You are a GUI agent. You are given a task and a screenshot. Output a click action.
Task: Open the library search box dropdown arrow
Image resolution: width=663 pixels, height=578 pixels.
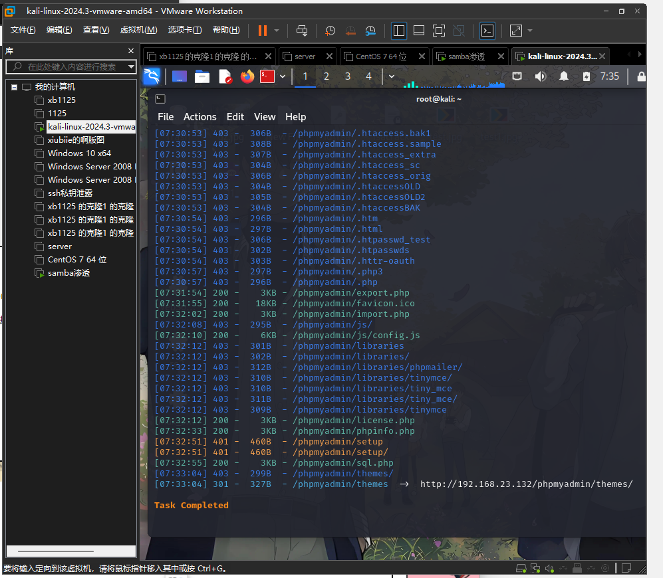[x=131, y=67]
